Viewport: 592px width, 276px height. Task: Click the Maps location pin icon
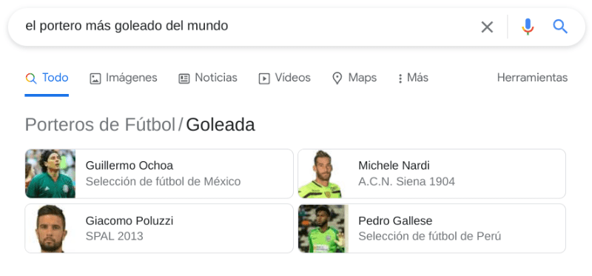(337, 78)
